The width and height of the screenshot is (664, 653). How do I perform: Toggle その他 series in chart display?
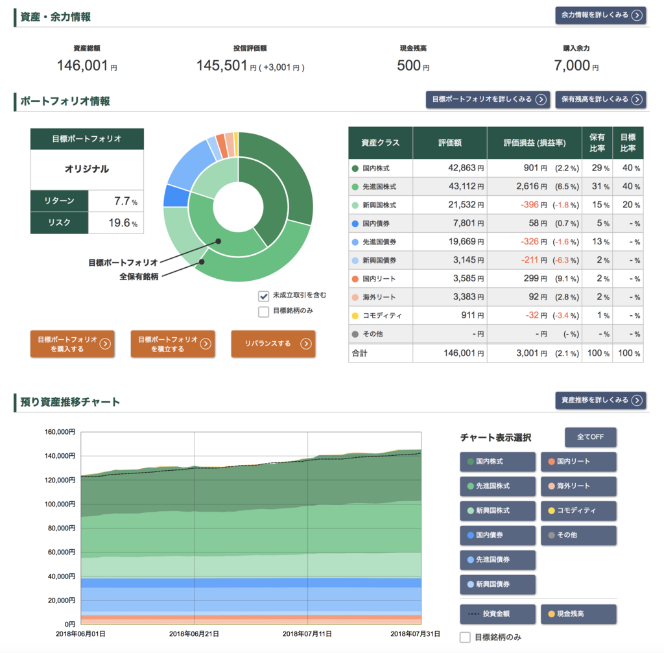pyautogui.click(x=578, y=535)
